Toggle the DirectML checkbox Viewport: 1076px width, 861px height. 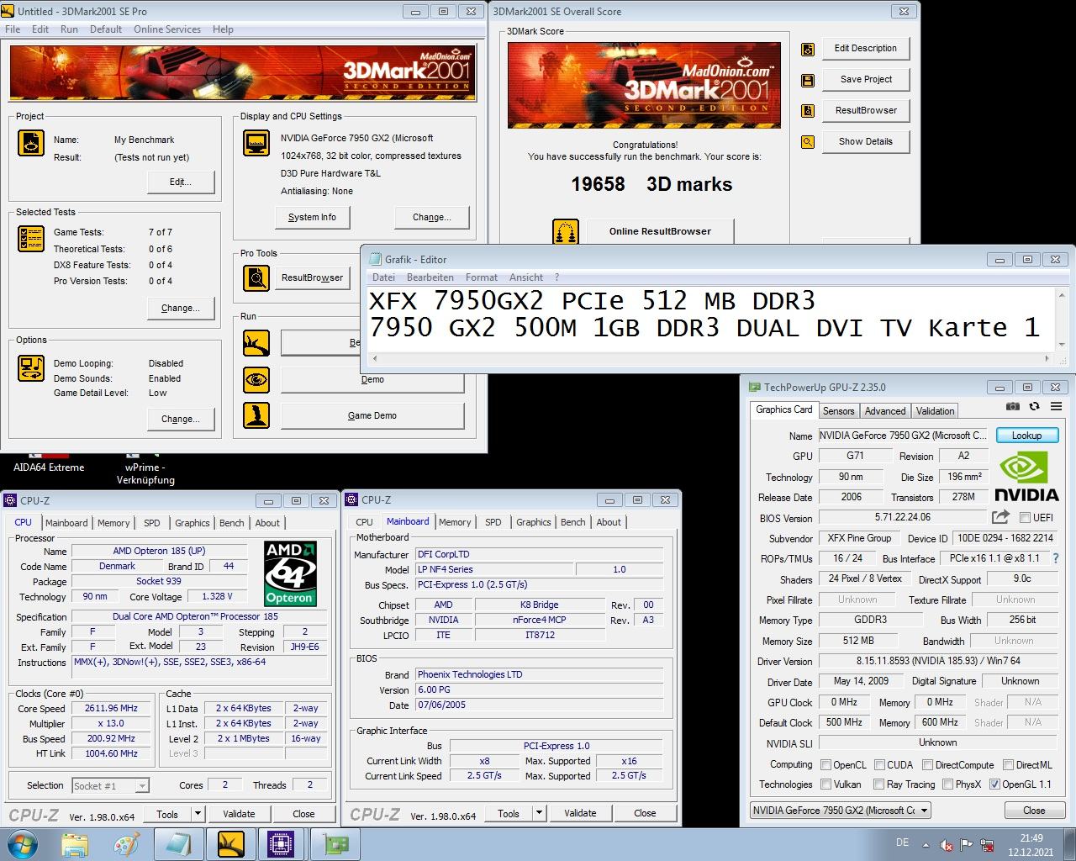click(x=1008, y=765)
